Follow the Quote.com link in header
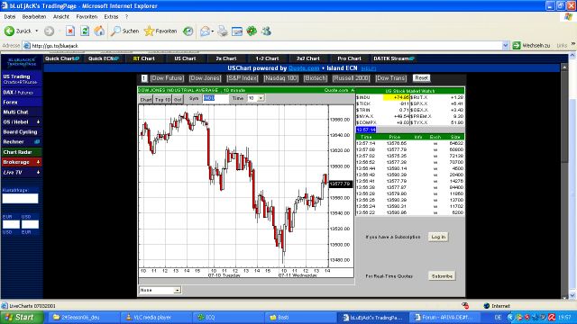The height and width of the screenshot is (324, 577). (304, 68)
